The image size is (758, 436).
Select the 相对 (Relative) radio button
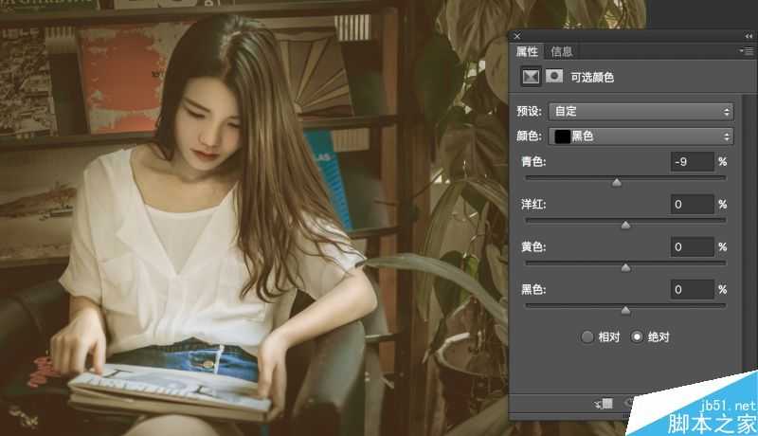pyautogui.click(x=587, y=336)
